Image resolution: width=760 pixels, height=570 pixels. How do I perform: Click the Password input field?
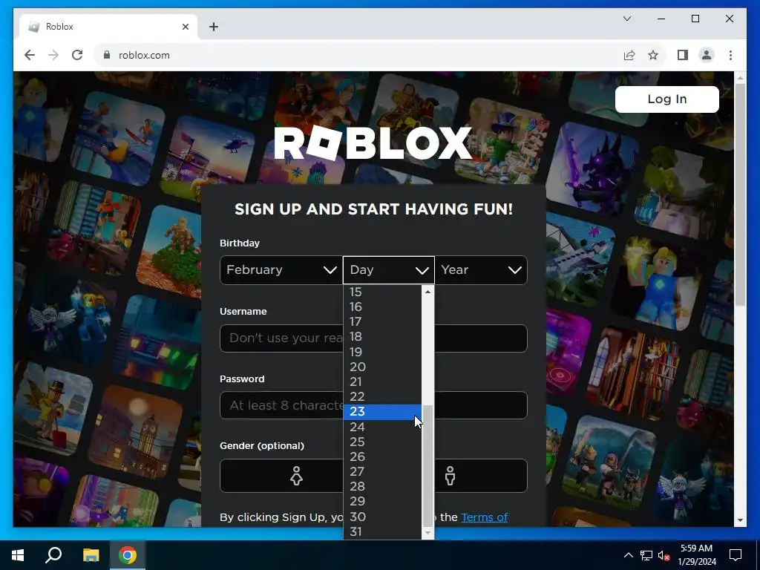(x=373, y=405)
